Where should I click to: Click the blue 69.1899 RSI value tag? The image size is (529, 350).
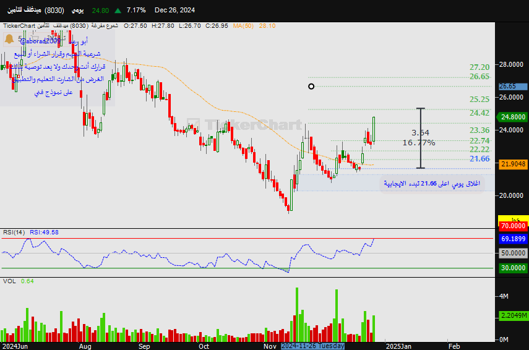pyautogui.click(x=513, y=239)
